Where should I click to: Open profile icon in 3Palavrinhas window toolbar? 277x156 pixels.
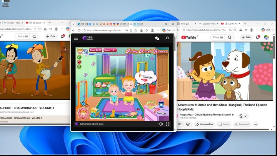56,29
